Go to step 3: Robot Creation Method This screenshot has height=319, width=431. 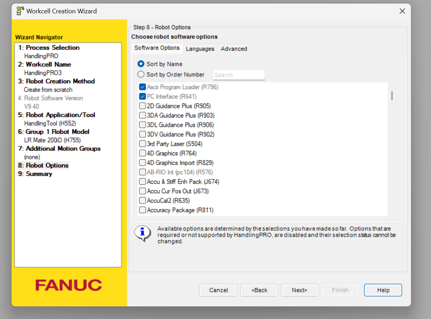(x=57, y=81)
